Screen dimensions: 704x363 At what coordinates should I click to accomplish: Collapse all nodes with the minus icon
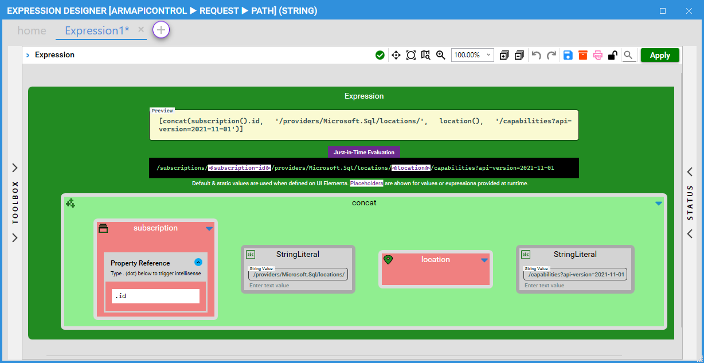pyautogui.click(x=519, y=55)
